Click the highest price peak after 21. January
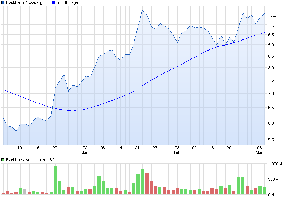This screenshot has height=198, width=283. pyautogui.click(x=142, y=10)
